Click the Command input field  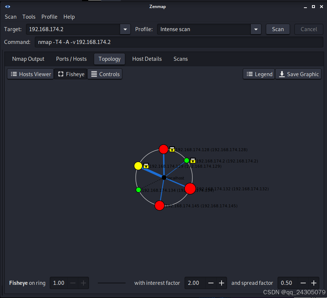click(179, 42)
